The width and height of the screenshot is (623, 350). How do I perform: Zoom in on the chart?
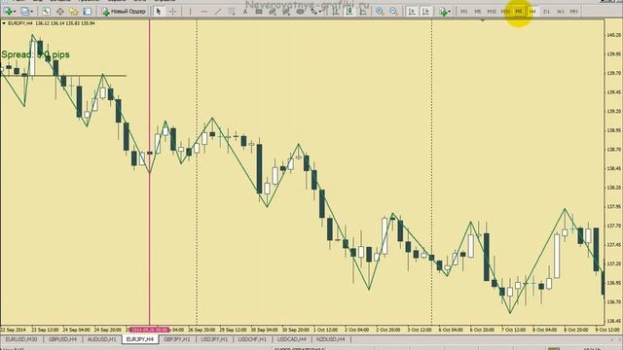(x=380, y=12)
